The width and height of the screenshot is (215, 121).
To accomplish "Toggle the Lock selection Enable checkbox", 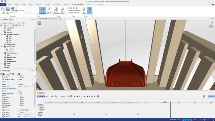I will pyautogui.click(x=19, y=103).
